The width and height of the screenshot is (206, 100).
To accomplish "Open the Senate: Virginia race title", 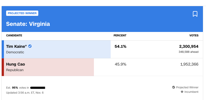I will 28,24.
